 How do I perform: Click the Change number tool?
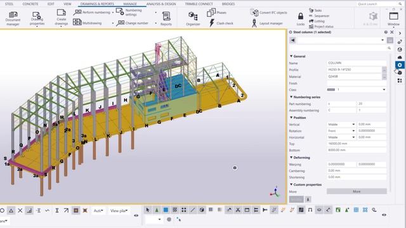pyautogui.click(x=133, y=23)
